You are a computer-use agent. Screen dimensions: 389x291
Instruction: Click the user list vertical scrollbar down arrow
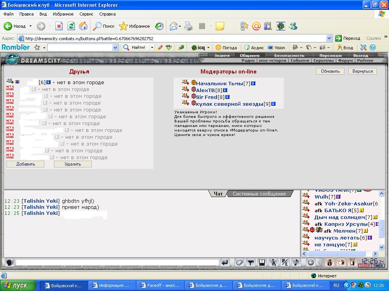pyautogui.click(x=381, y=247)
